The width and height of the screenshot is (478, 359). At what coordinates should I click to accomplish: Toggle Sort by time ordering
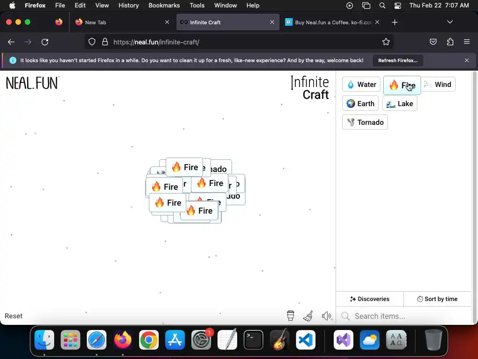coord(437,299)
